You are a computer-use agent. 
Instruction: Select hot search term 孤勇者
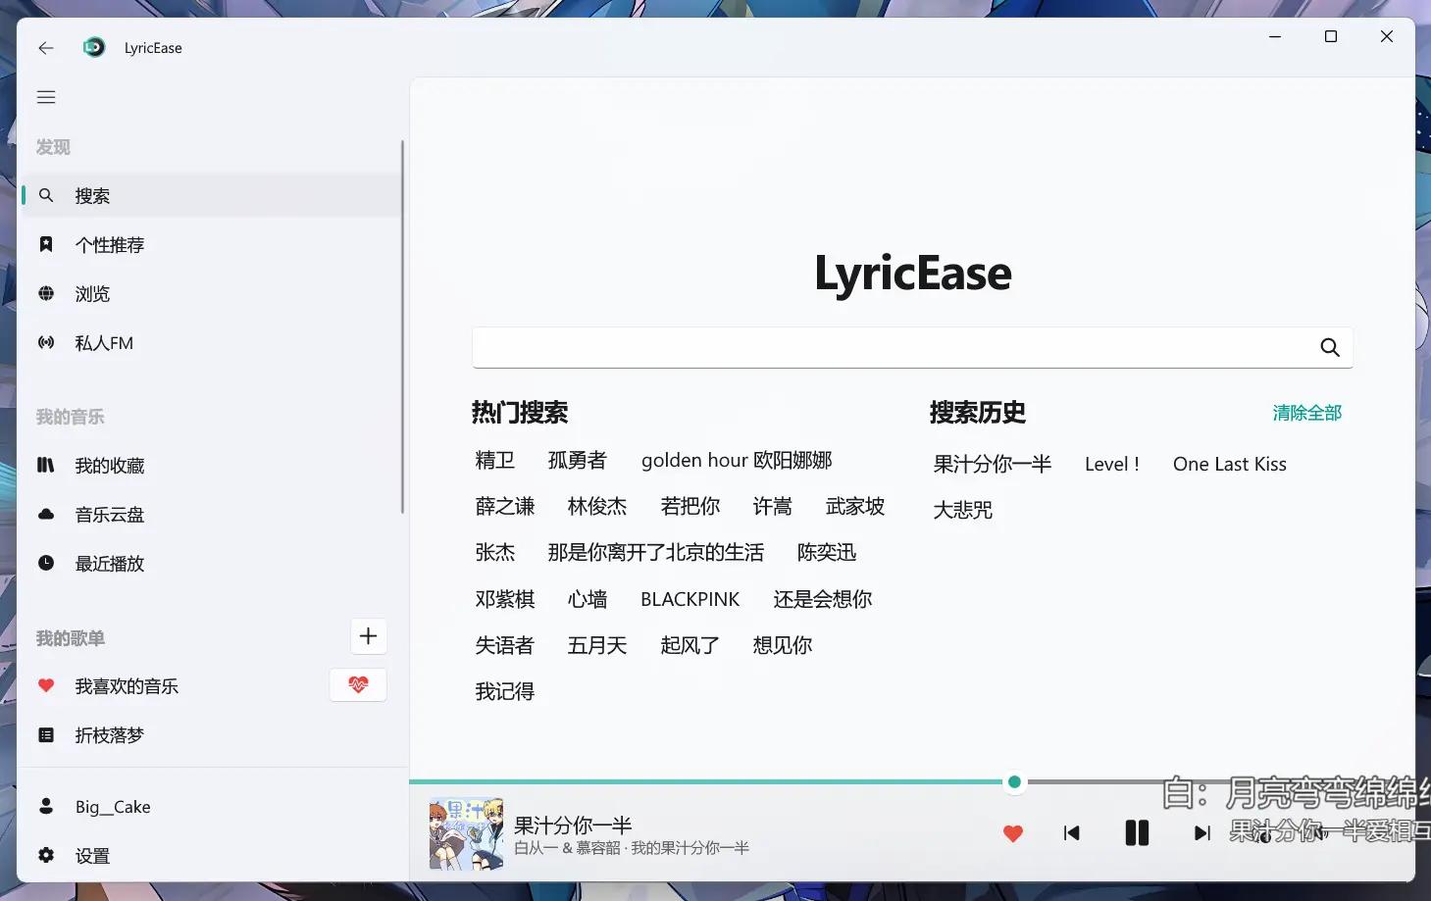(577, 461)
